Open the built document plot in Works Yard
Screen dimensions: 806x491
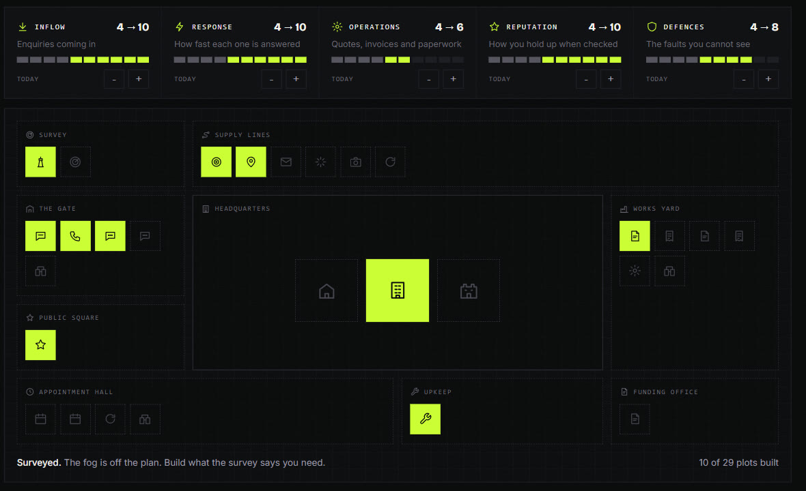[x=635, y=236]
